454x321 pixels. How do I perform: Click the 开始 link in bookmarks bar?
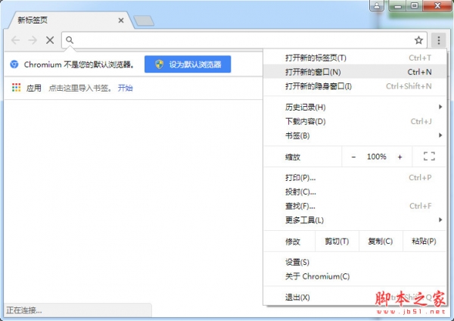[125, 88]
